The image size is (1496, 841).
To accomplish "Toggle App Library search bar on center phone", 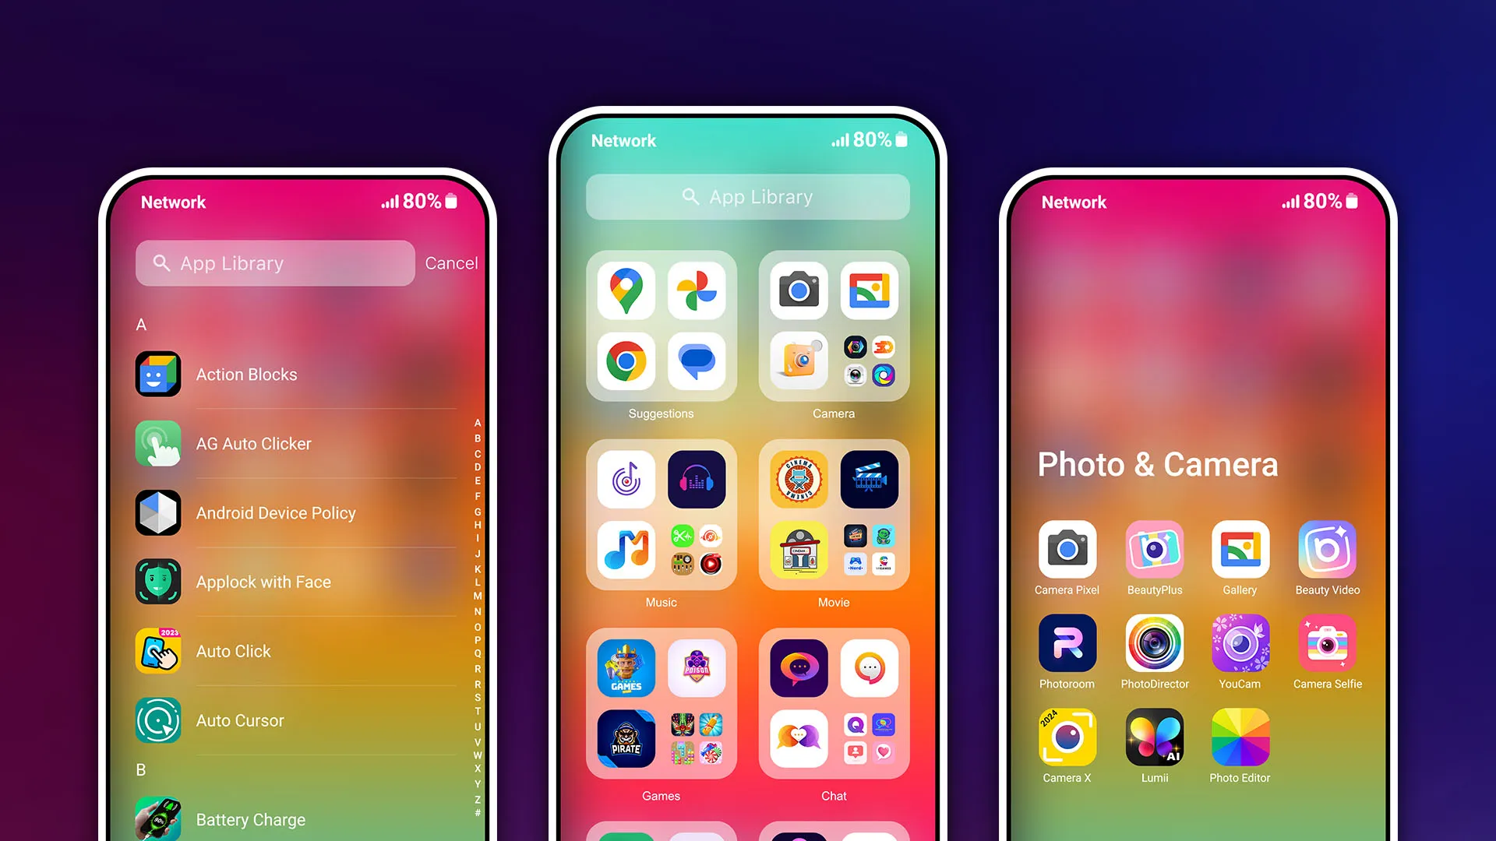I will 747,195.
